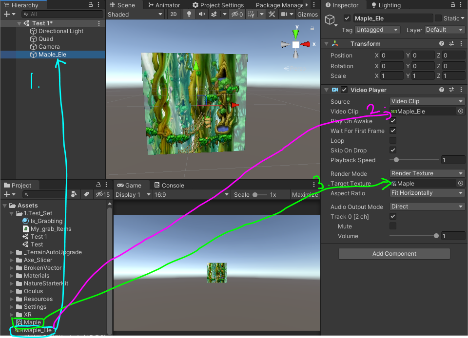Open the Hierarchy panel options menu
The image size is (468, 338).
[x=98, y=5]
